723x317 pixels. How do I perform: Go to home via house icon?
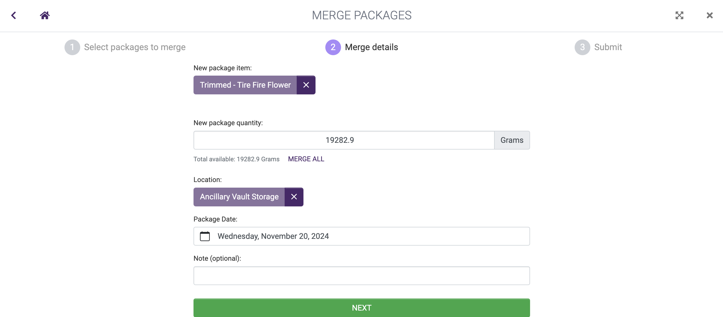pyautogui.click(x=45, y=15)
